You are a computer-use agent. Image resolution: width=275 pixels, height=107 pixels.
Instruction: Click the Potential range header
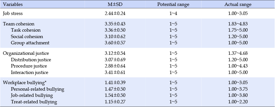click(173, 5)
